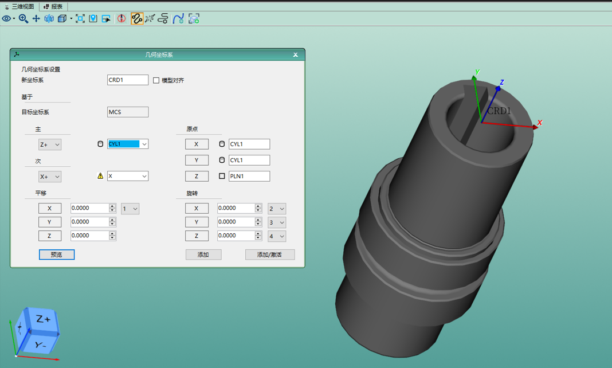Click the cylinder icon in 原点 Y row
The image size is (612, 368).
[222, 160]
